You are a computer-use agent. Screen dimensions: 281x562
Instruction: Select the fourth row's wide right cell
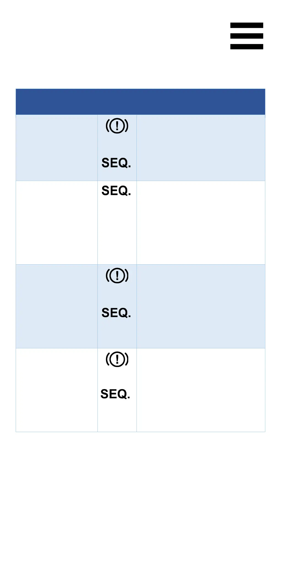201,390
